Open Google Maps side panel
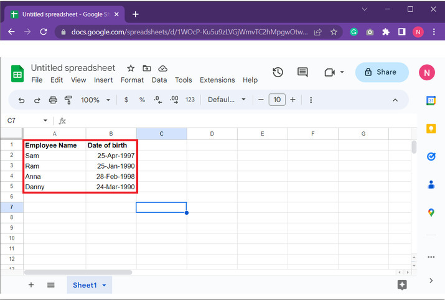 (x=431, y=213)
